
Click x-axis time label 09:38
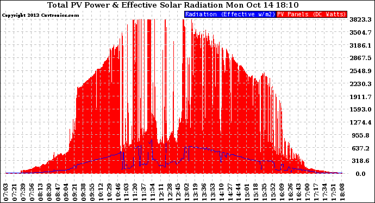point(84,192)
